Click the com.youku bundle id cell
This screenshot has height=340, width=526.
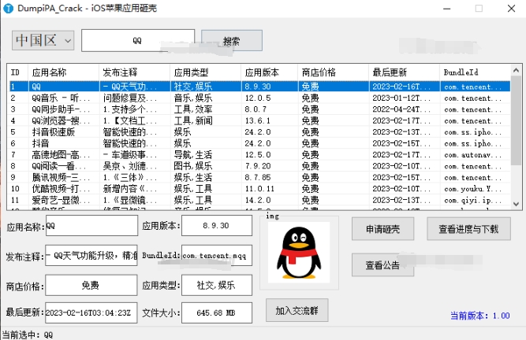pos(473,190)
